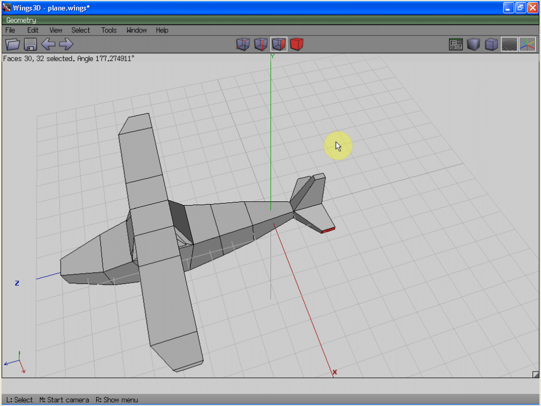
Task: Toggle flat shaded cube display
Action: [x=473, y=44]
